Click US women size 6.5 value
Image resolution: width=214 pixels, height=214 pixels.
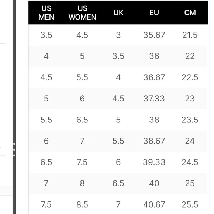pyautogui.click(x=82, y=120)
